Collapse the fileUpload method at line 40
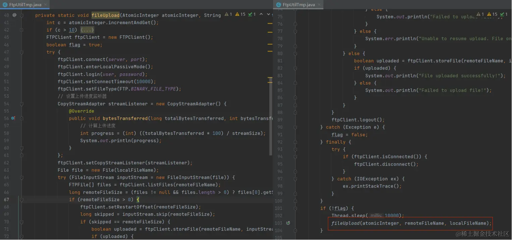The width and height of the screenshot is (512, 240). point(22,15)
